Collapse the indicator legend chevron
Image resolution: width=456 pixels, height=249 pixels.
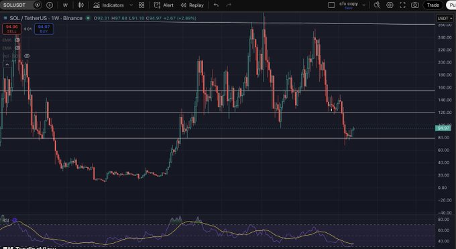(7, 64)
